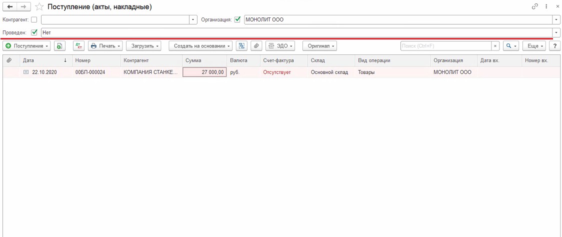Sort by the Сумма column header
The height and width of the screenshot is (237, 562).
click(204, 60)
